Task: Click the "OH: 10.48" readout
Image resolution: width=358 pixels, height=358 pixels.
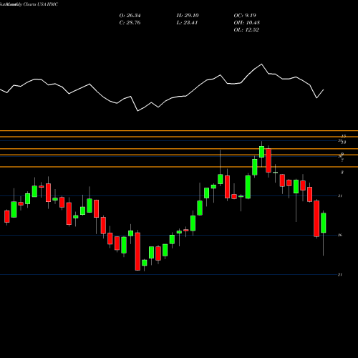Action: click(247, 23)
